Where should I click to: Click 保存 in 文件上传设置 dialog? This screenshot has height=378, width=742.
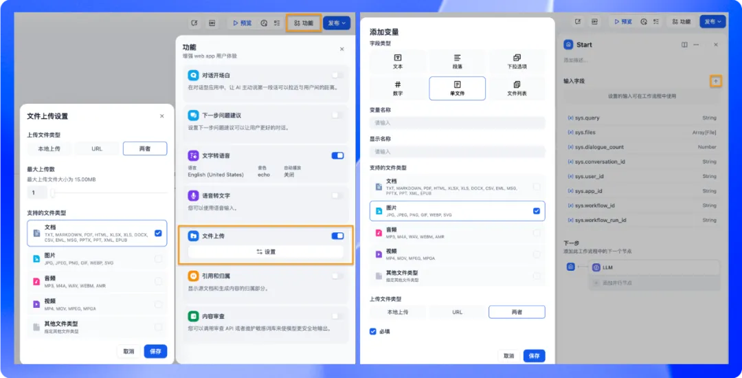(156, 351)
